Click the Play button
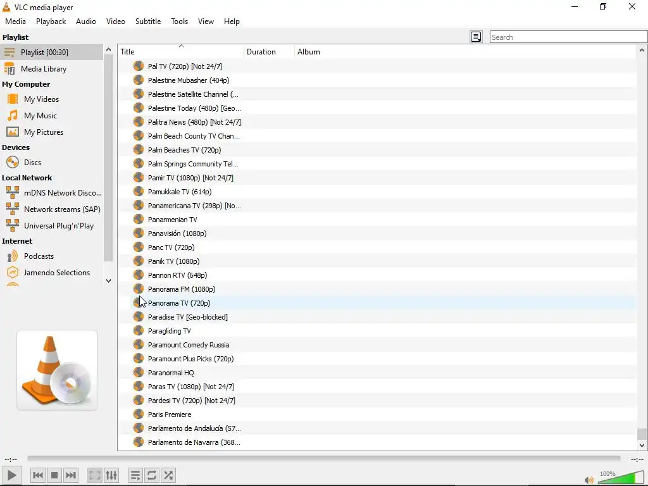Viewport: 648px width, 486px height. tap(12, 475)
